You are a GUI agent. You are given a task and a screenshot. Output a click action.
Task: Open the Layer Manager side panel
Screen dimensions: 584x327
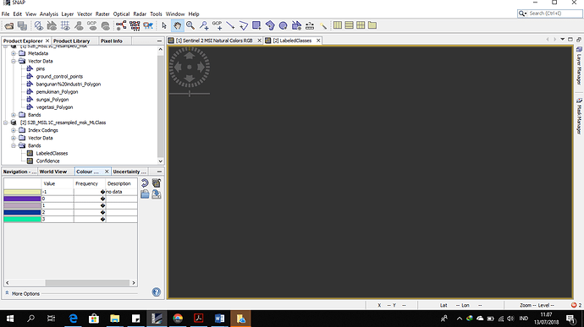[579, 66]
